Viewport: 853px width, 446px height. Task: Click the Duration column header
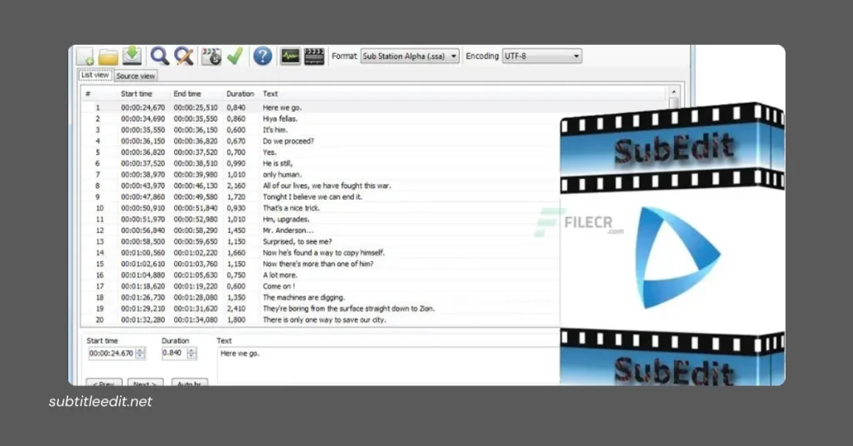point(240,94)
